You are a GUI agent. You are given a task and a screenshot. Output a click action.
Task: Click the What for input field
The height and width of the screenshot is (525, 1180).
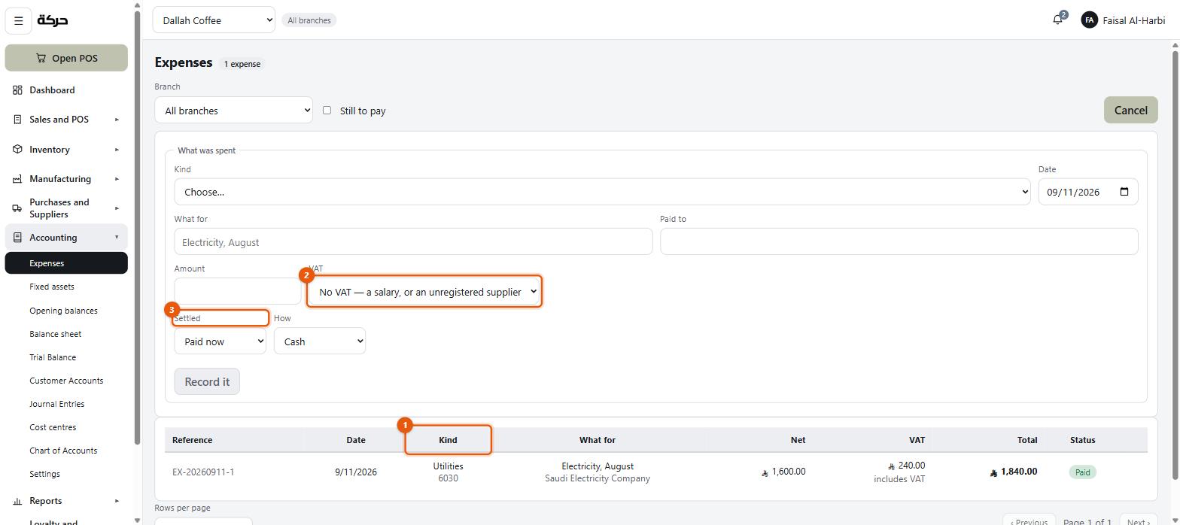pos(413,242)
